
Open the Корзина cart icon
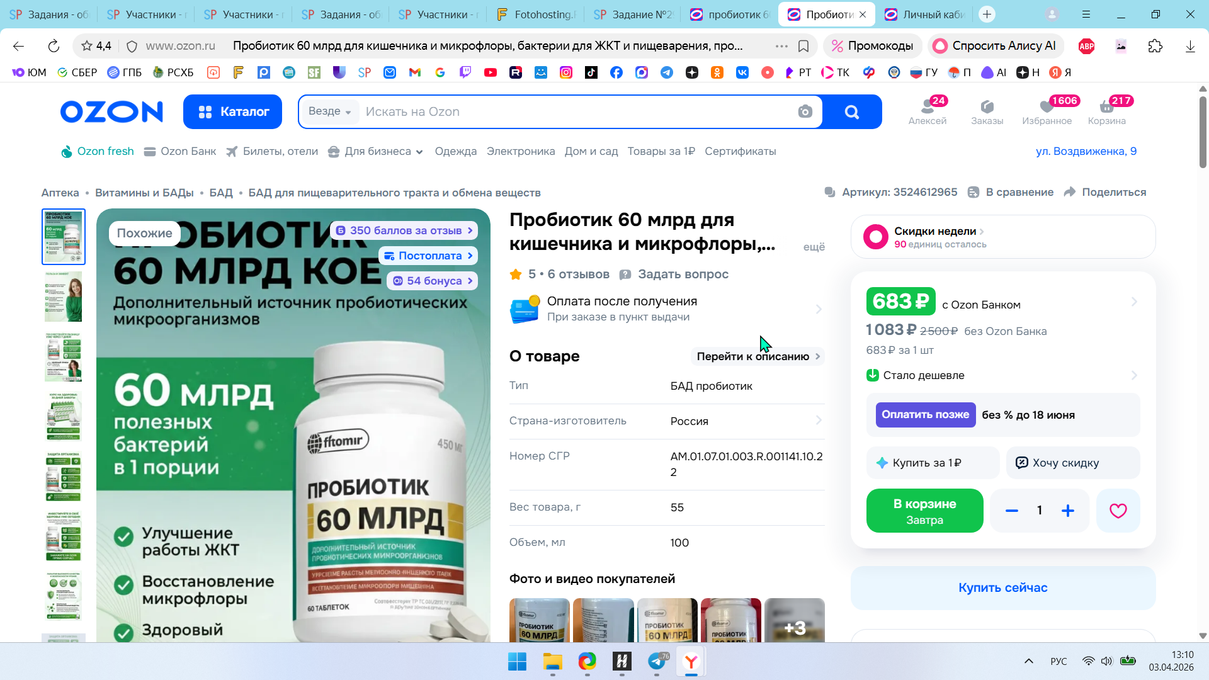[1106, 111]
